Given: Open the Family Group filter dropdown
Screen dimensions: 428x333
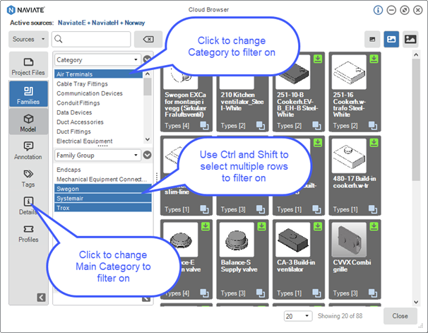Looking at the screenshot, I should pyautogui.click(x=97, y=155).
